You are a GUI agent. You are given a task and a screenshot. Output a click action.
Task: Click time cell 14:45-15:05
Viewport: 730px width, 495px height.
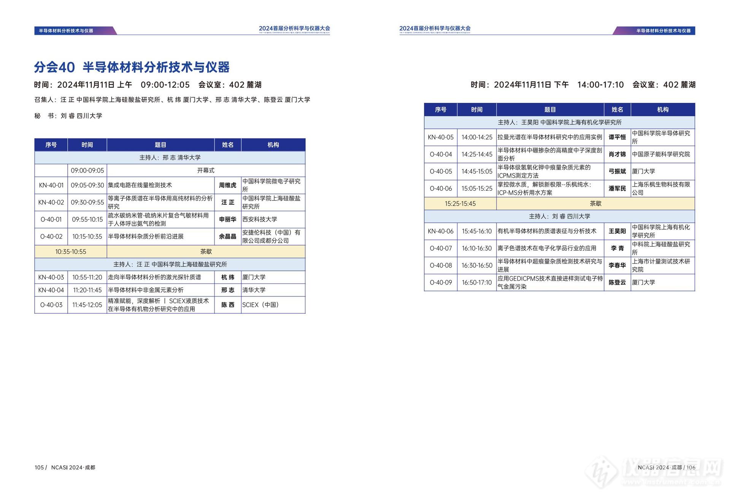(x=477, y=171)
